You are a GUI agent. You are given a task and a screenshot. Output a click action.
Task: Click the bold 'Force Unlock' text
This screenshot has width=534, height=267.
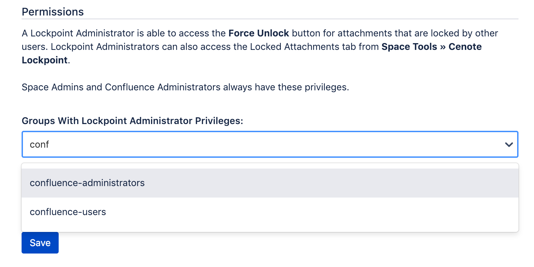point(259,33)
